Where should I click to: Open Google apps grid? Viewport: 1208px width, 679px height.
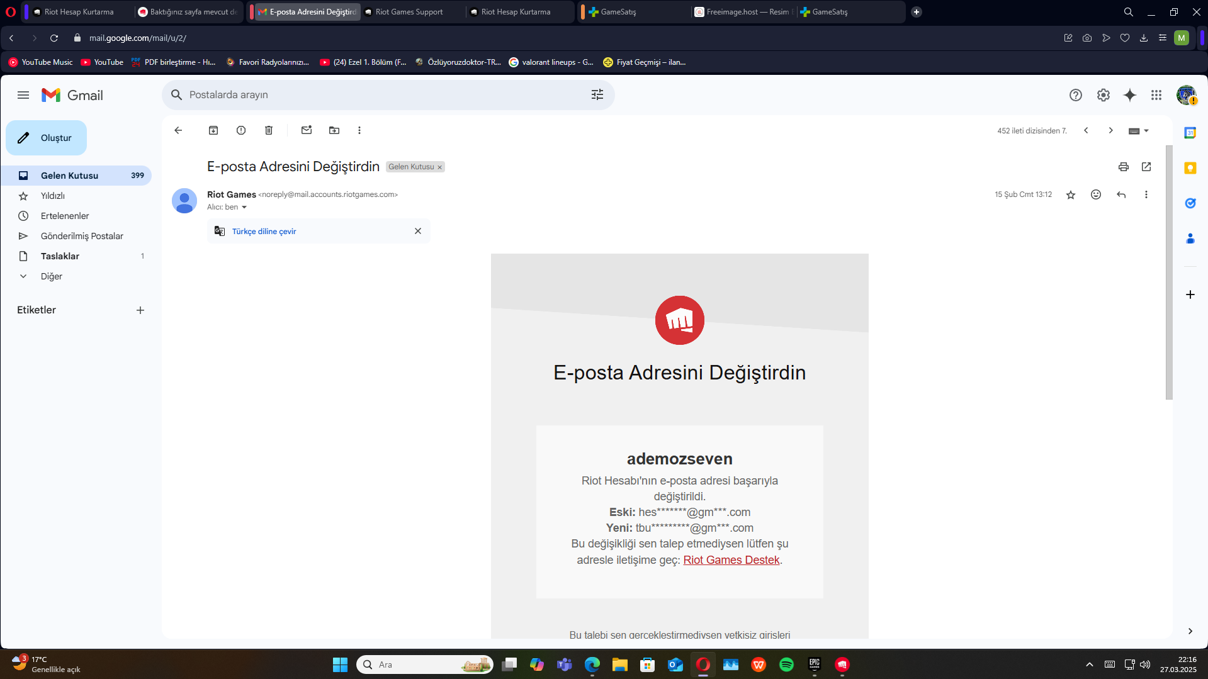1156,95
